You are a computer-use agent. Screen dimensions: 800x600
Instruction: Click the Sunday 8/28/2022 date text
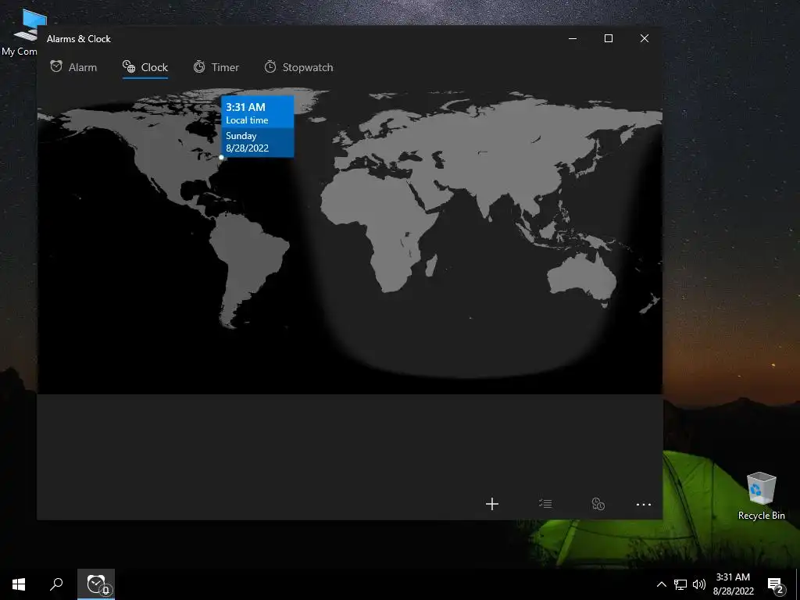pos(247,142)
